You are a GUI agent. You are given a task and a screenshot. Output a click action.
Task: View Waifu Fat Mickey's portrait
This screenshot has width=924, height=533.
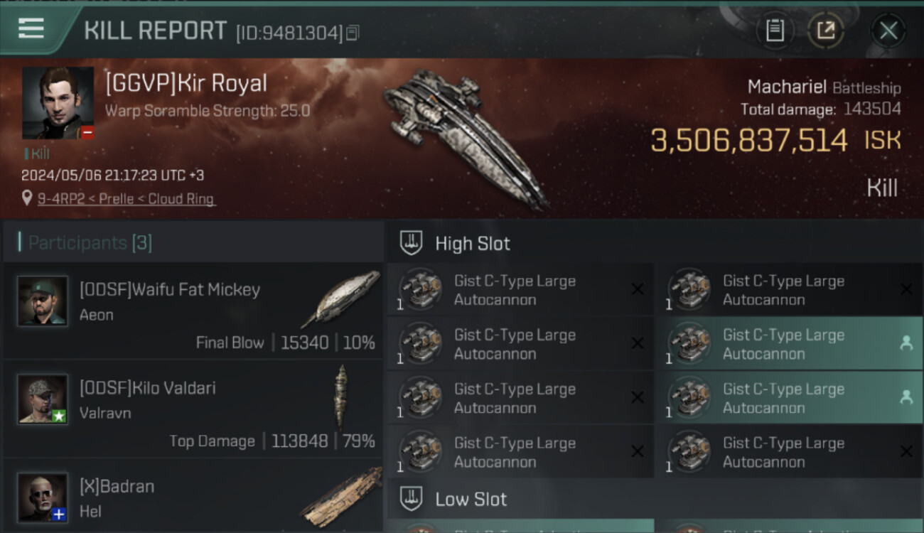pos(43,301)
